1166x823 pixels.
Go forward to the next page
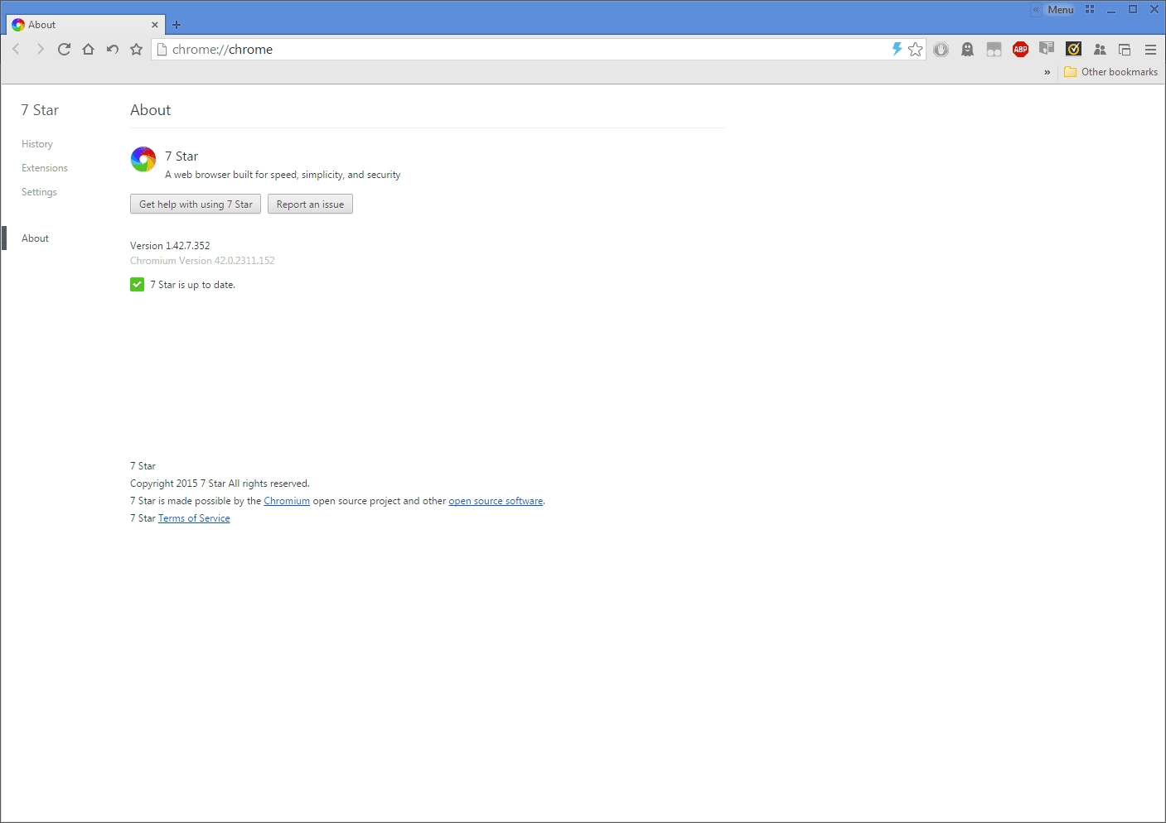[x=40, y=50]
